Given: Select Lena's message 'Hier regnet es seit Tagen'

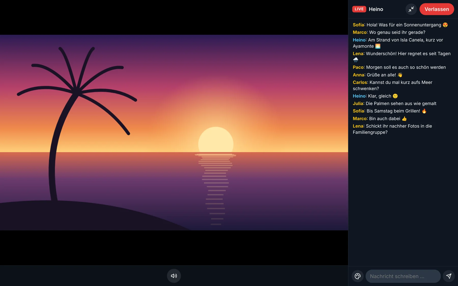Looking at the screenshot, I should (402, 57).
